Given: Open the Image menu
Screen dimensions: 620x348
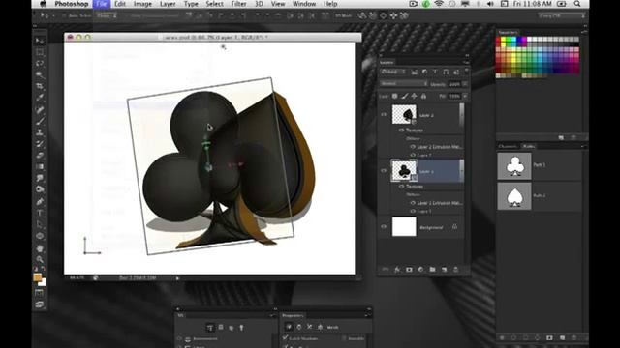Looking at the screenshot, I should pos(142,4).
